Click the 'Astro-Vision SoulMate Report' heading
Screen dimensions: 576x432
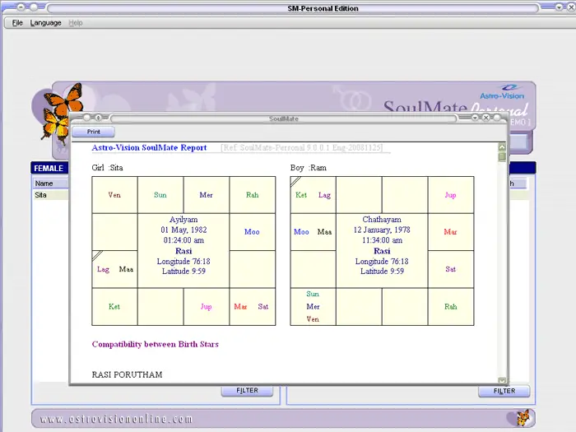149,147
